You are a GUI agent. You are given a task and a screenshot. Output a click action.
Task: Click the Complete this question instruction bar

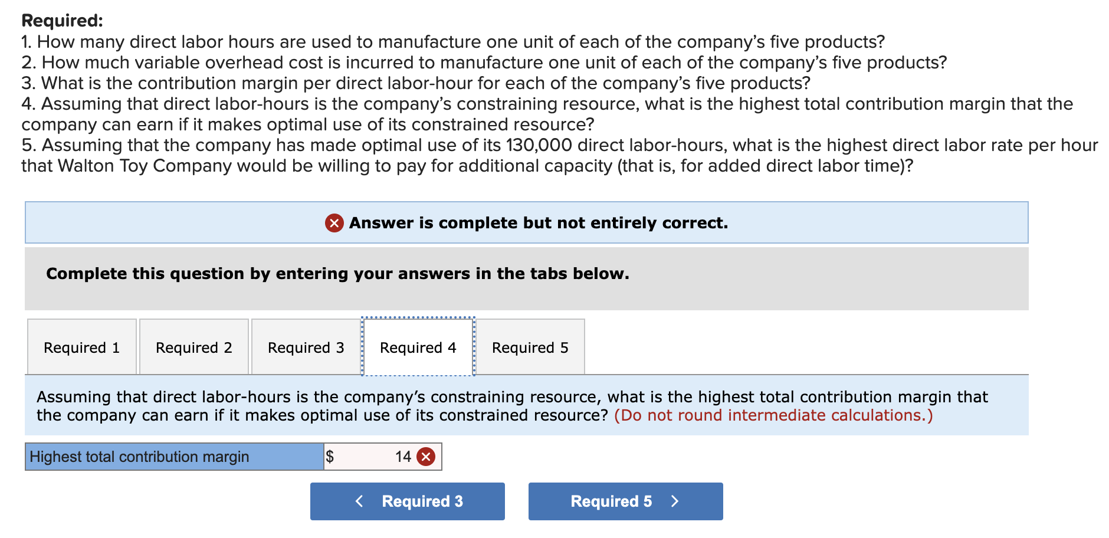click(x=338, y=273)
